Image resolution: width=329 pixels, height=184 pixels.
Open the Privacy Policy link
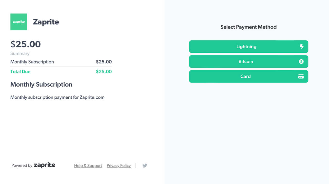(x=118, y=165)
